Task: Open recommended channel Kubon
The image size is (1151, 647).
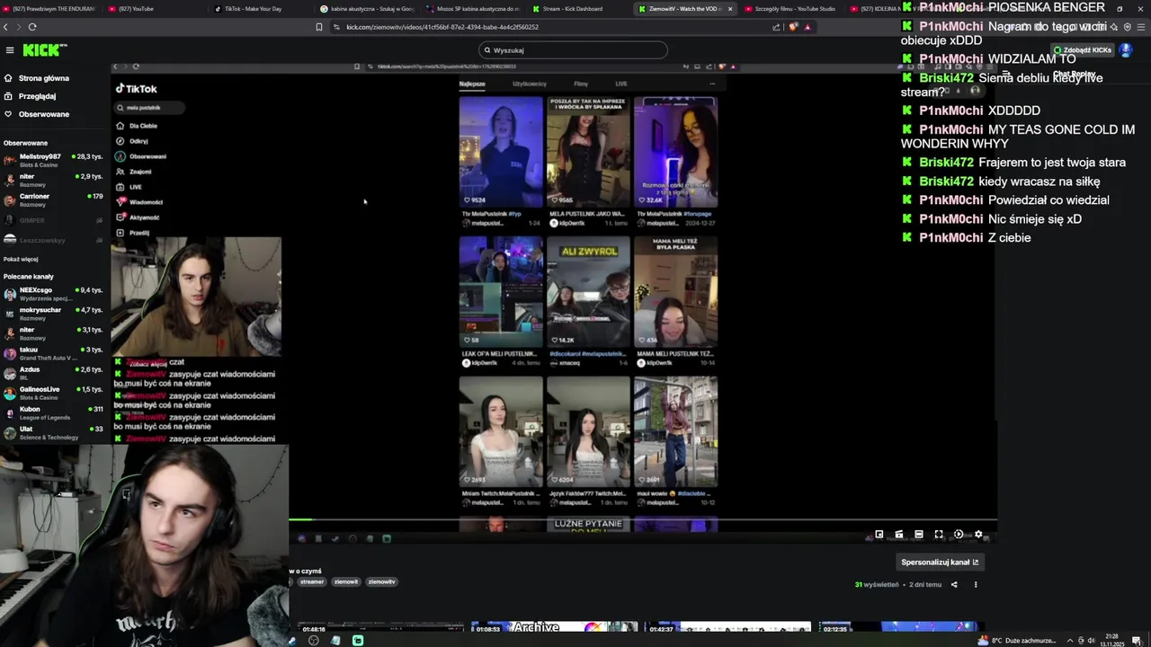Action: pyautogui.click(x=53, y=412)
